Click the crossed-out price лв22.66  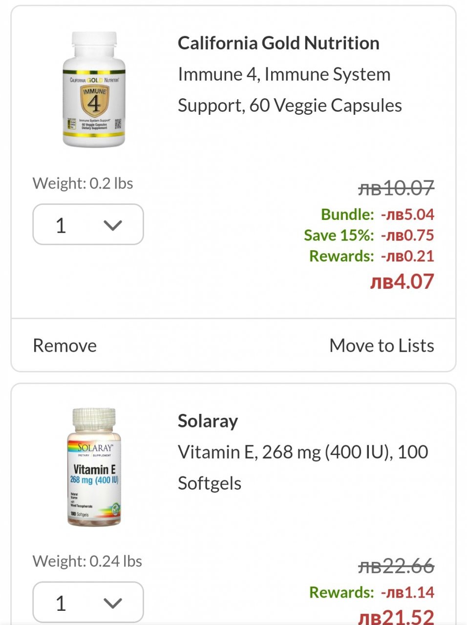click(396, 566)
